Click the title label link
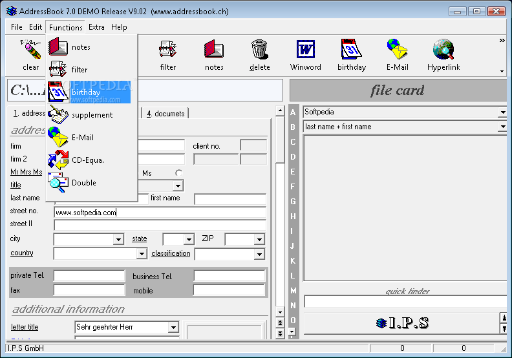The width and height of the screenshot is (512, 358). (x=16, y=185)
